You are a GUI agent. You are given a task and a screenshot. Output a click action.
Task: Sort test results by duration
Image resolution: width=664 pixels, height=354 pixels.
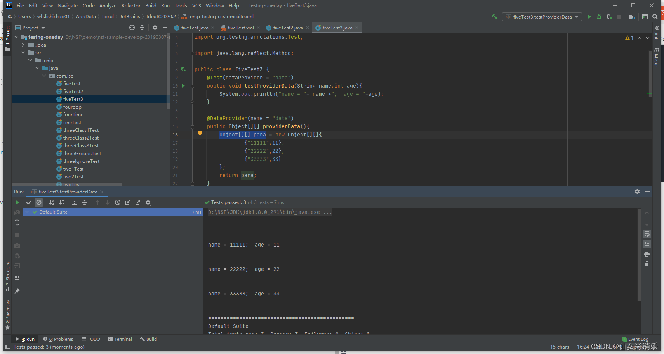pyautogui.click(x=62, y=202)
